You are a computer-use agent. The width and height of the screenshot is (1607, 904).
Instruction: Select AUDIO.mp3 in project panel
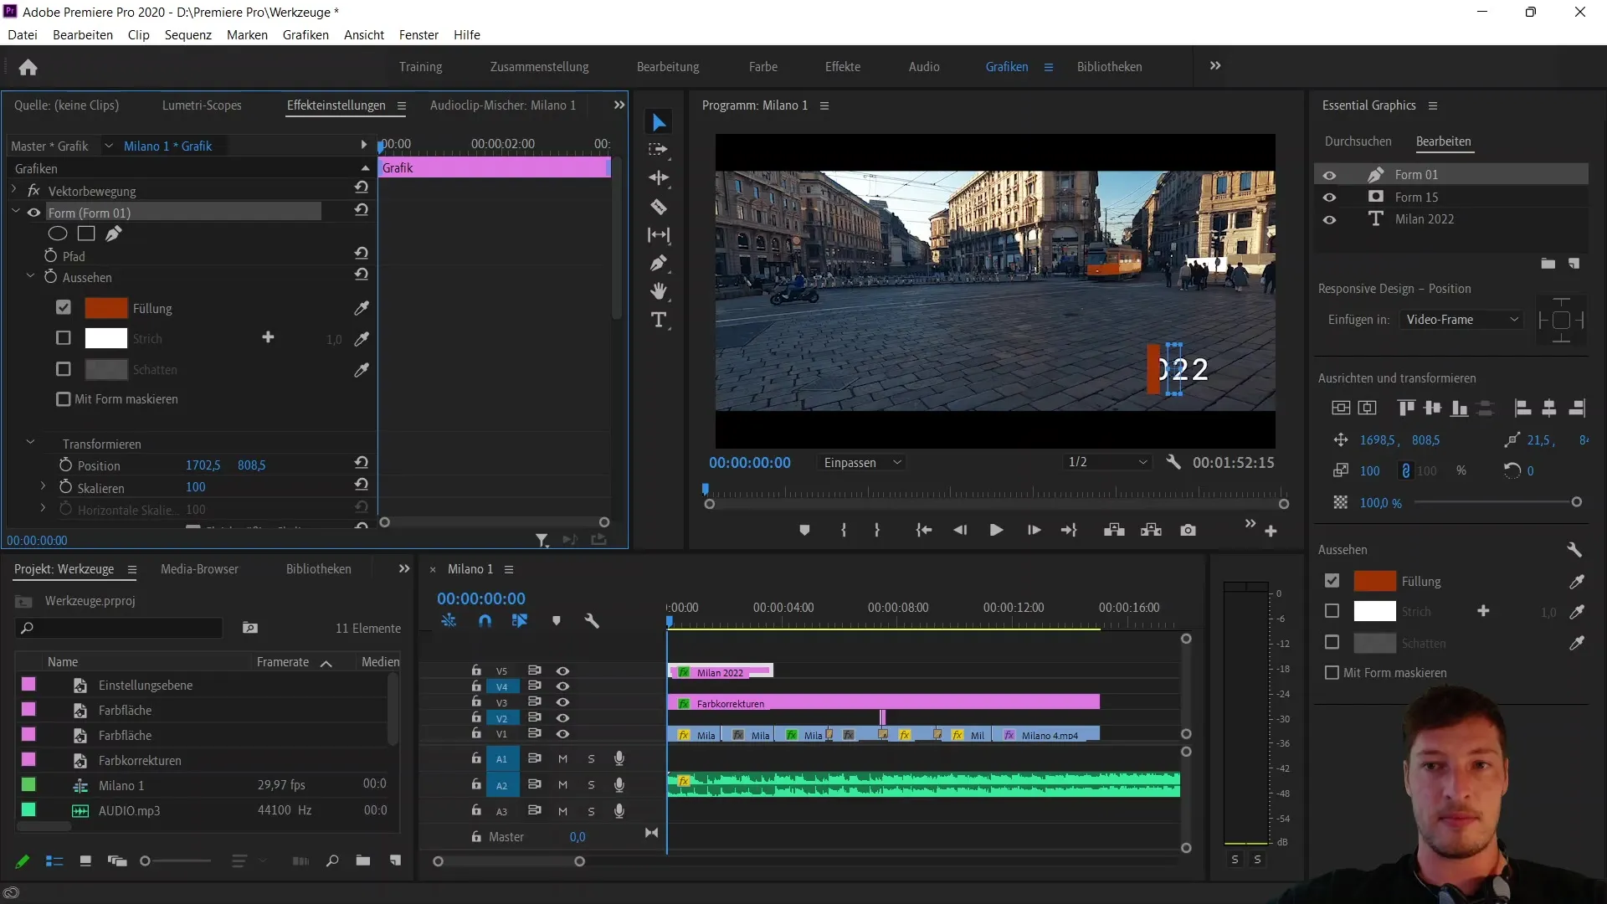click(x=129, y=810)
